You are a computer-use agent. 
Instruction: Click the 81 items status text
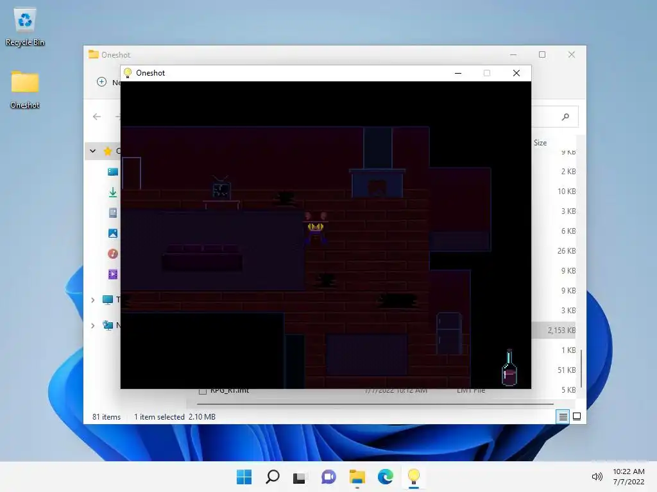coord(107,416)
